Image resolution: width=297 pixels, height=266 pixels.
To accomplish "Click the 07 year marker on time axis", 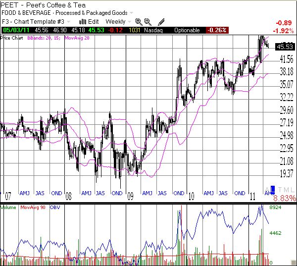I will coord(8,196).
